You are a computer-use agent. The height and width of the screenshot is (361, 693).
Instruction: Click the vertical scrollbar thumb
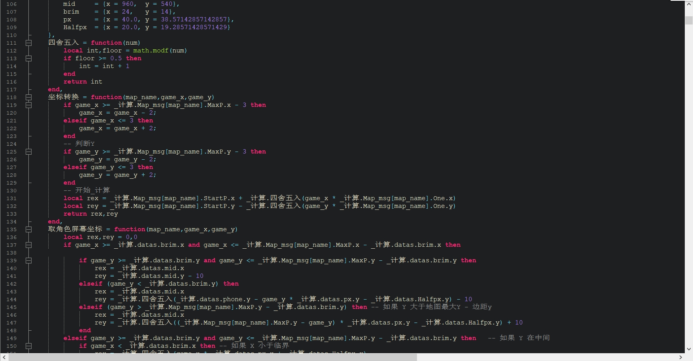tap(689, 21)
